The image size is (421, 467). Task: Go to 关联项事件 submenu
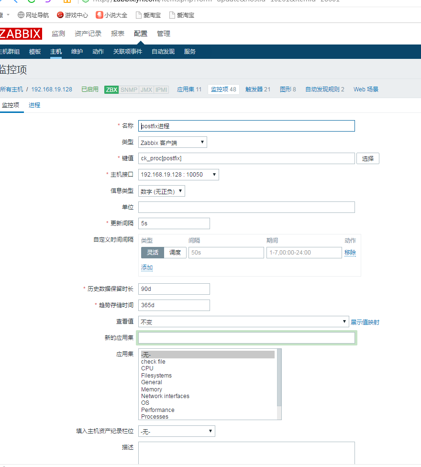(x=128, y=52)
